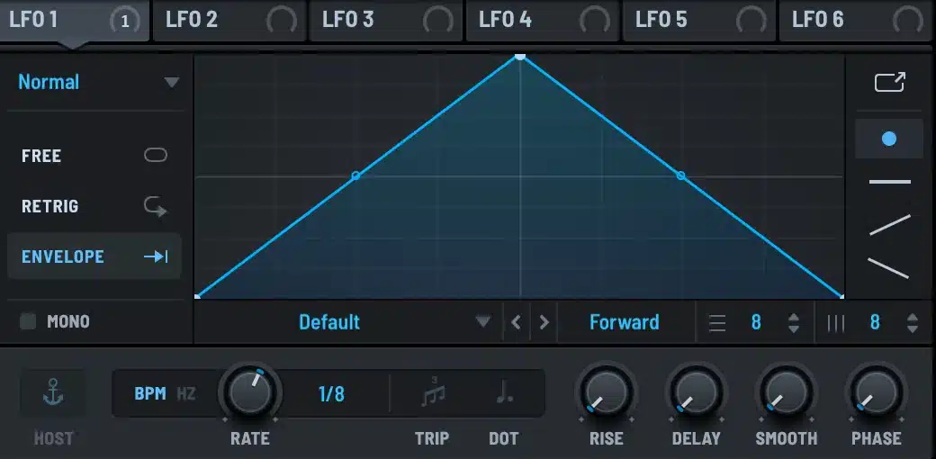Image resolution: width=936 pixels, height=459 pixels.
Task: Switch rate units to HZ
Action: [x=186, y=394]
